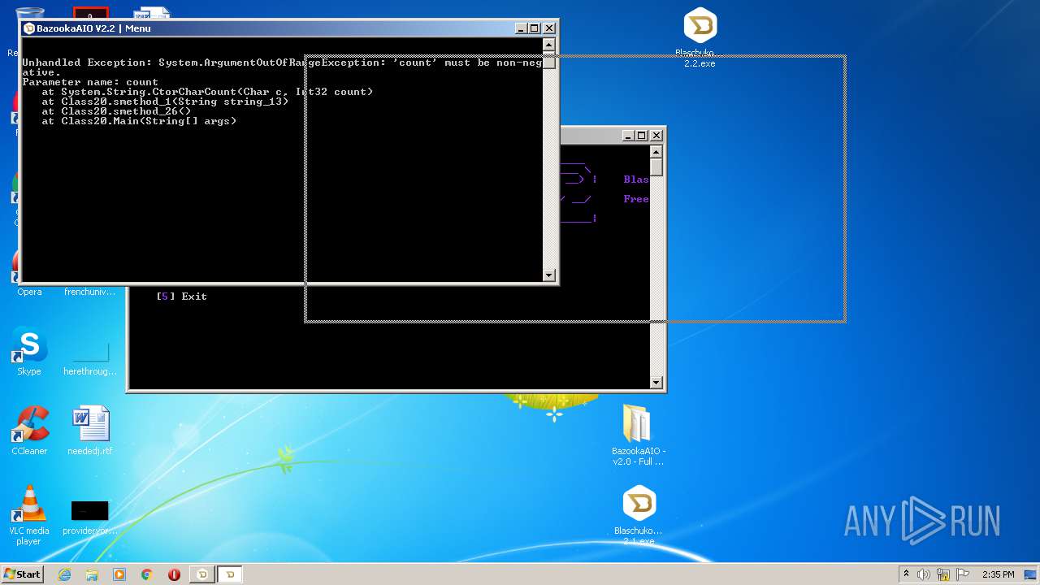The width and height of the screenshot is (1040, 585).
Task: Click the scroll-down arrow in the BazookaAIO console
Action: pyautogui.click(x=549, y=275)
